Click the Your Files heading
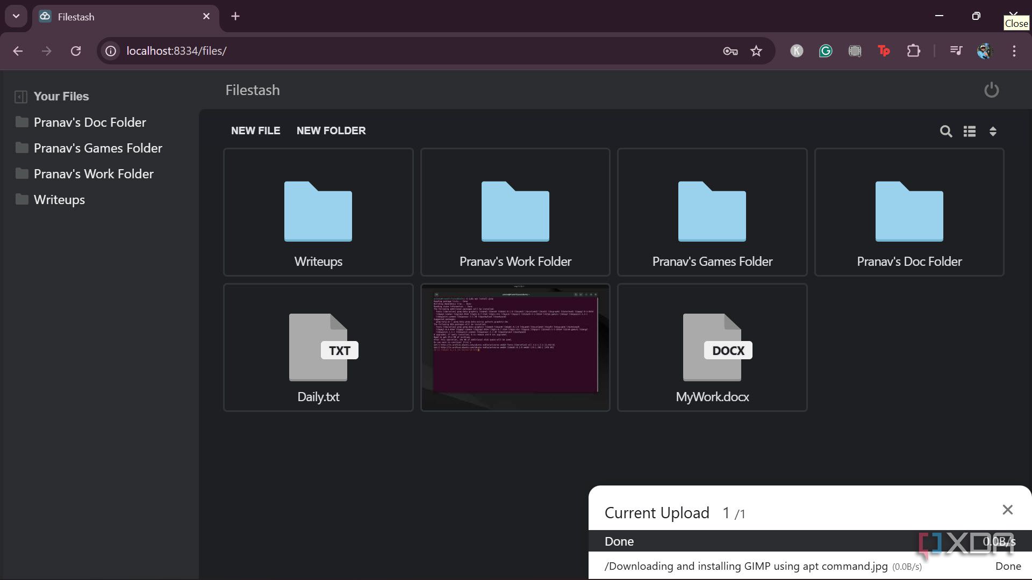This screenshot has height=580, width=1032. tap(61, 97)
